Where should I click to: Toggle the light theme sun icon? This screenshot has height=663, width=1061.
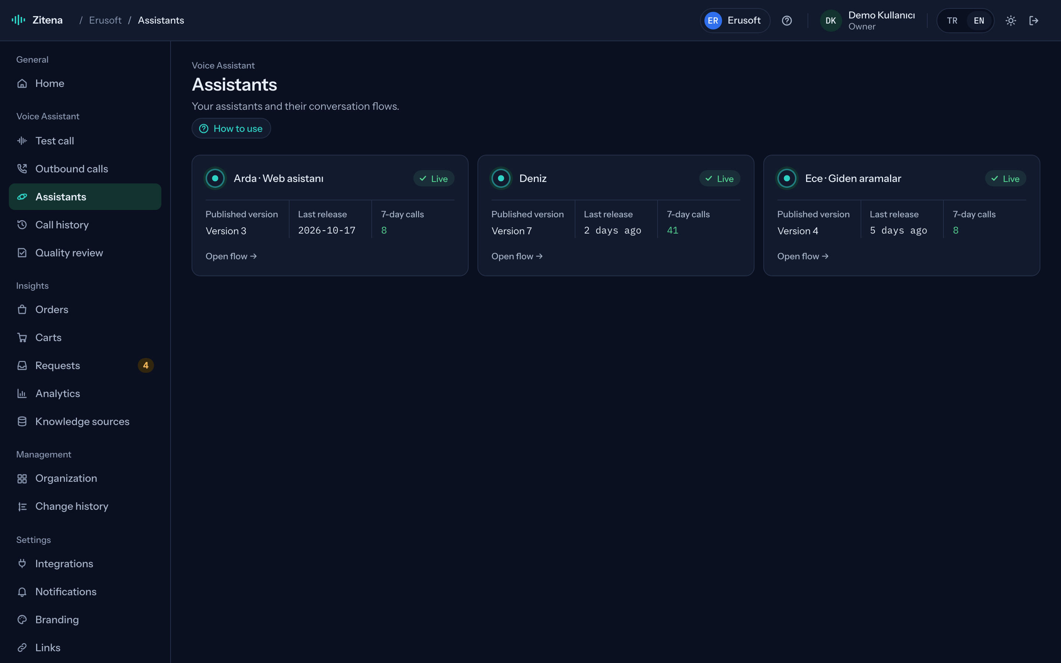tap(1011, 21)
